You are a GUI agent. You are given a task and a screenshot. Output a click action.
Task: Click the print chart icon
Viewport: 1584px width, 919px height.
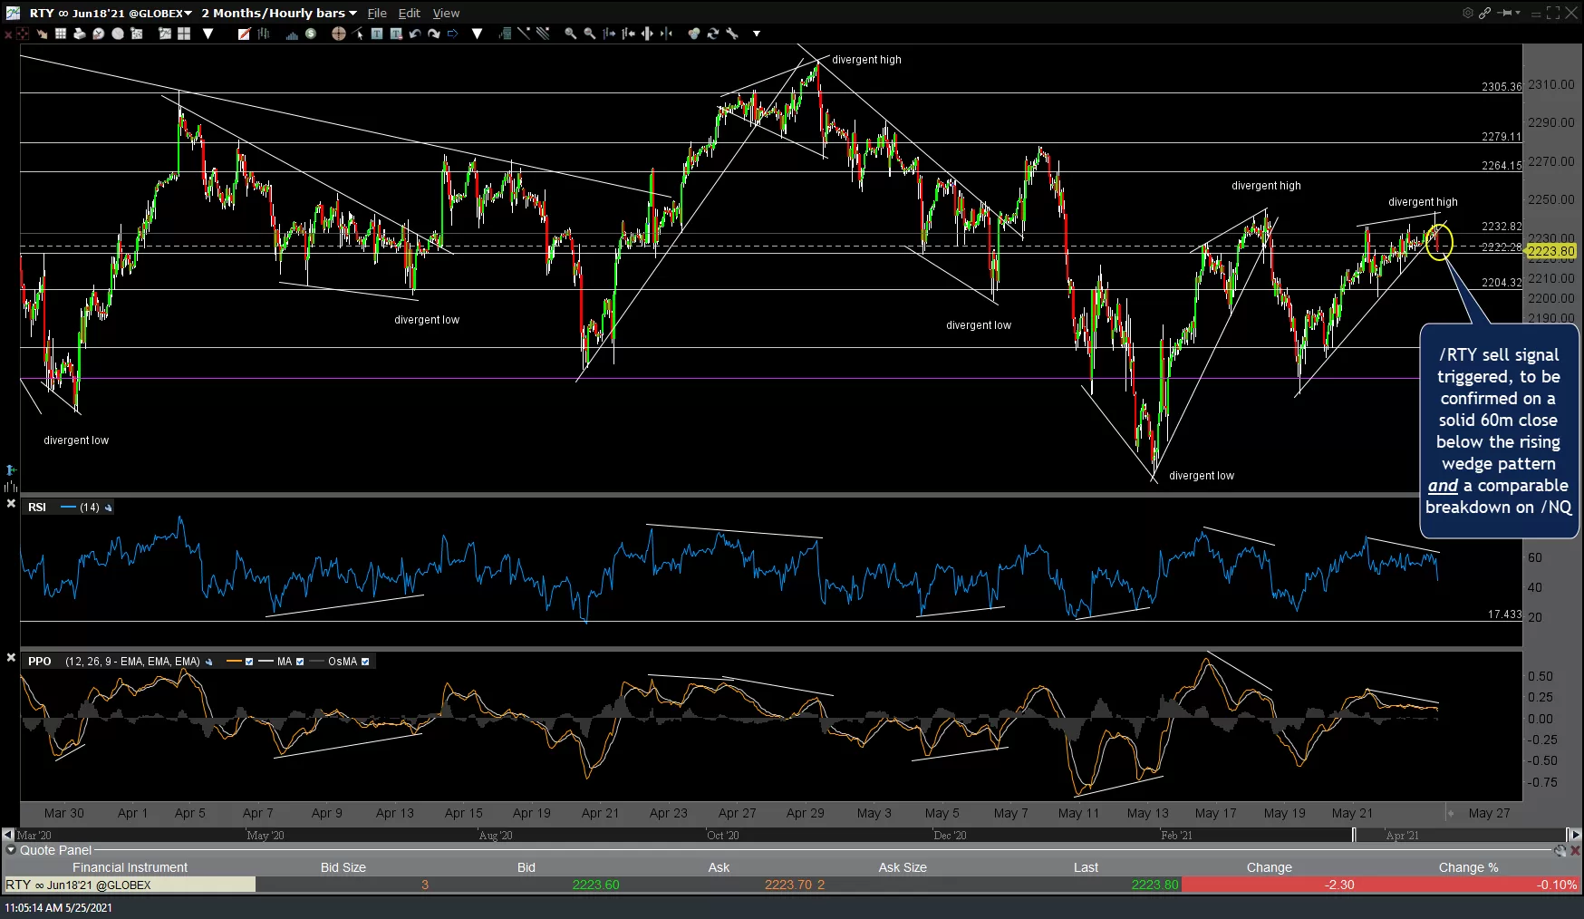point(79,34)
